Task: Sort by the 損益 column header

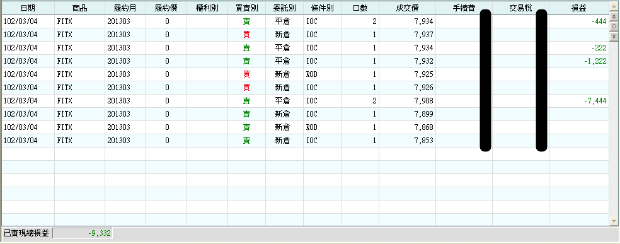Action: coord(579,8)
